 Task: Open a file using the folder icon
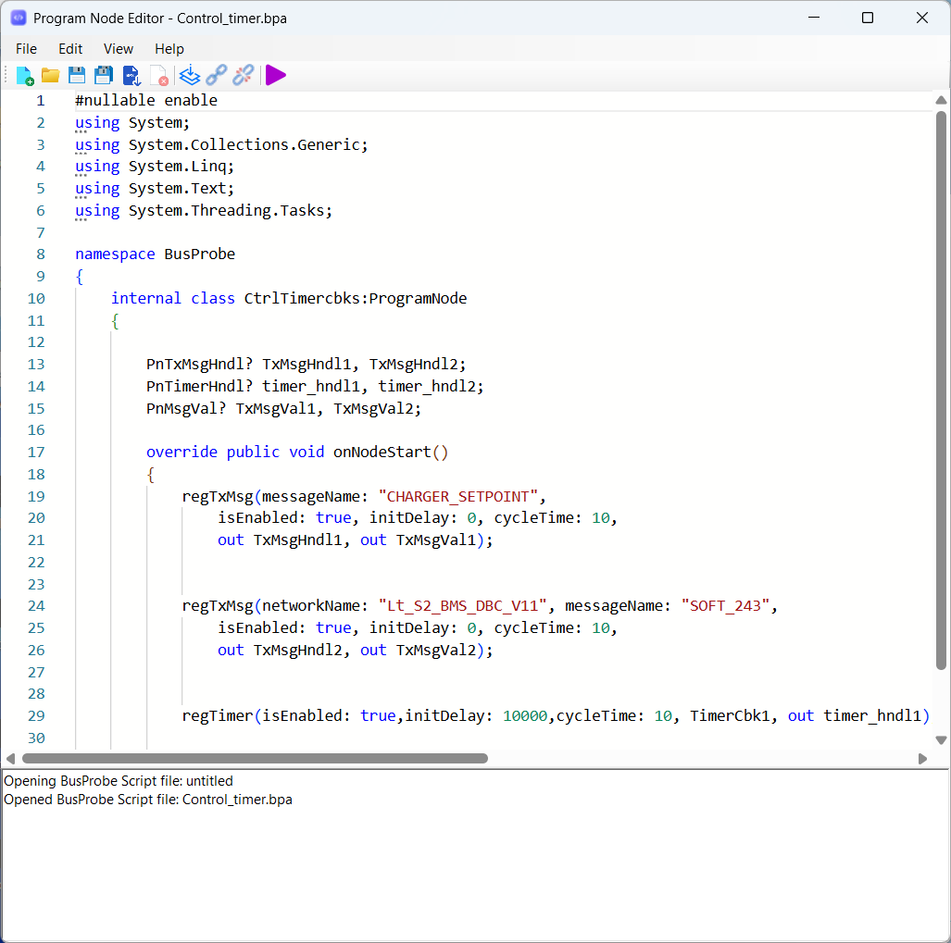point(50,76)
